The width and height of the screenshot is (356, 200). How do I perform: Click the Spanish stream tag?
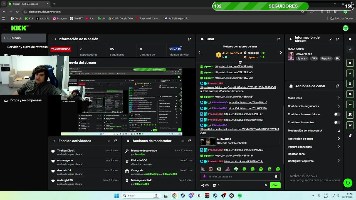tap(302, 59)
